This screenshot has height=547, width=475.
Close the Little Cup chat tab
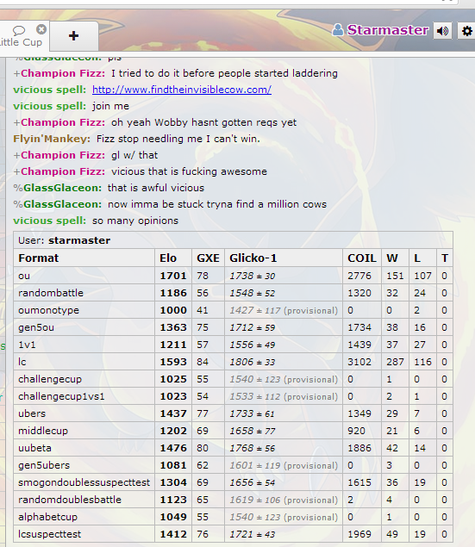[41, 29]
